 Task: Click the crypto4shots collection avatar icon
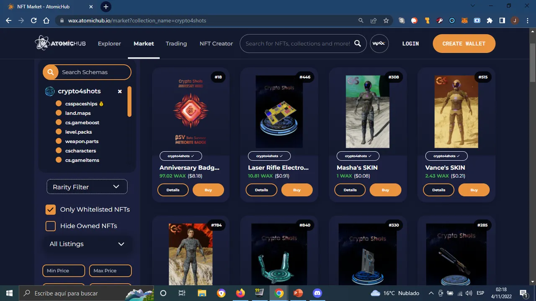(50, 91)
